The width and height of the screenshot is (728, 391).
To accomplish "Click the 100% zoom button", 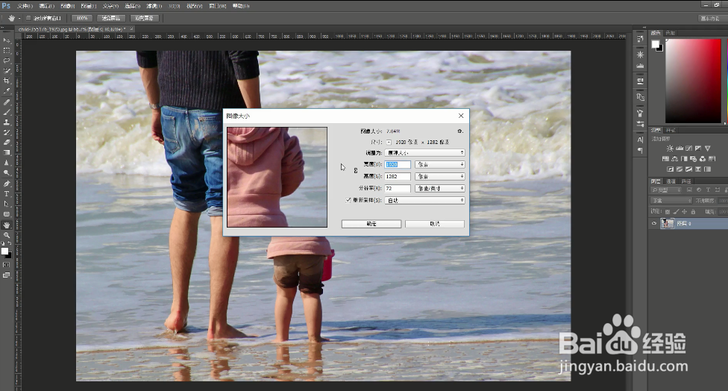I will 82,18.
